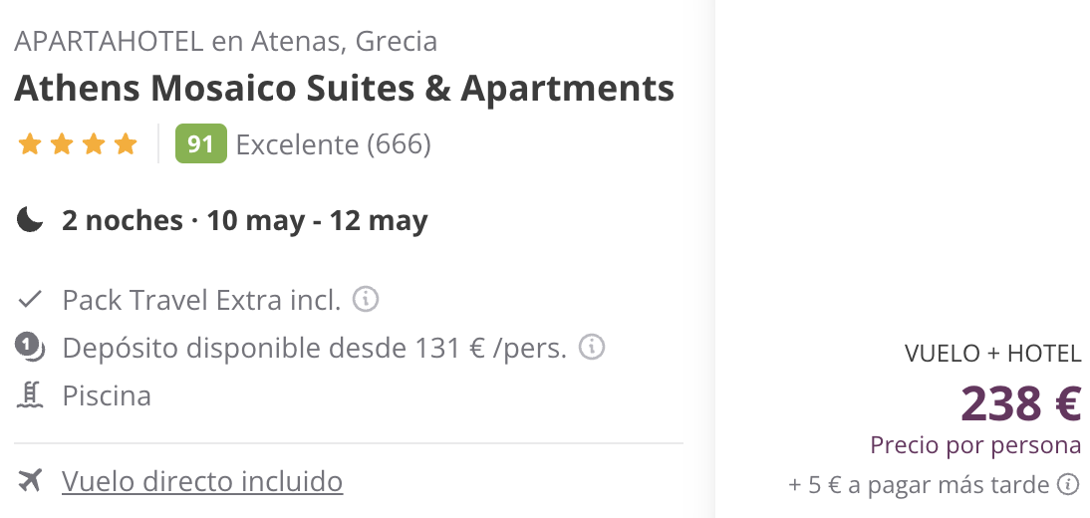Click the four-star rating icons
The width and height of the screenshot is (1090, 518).
tap(78, 143)
